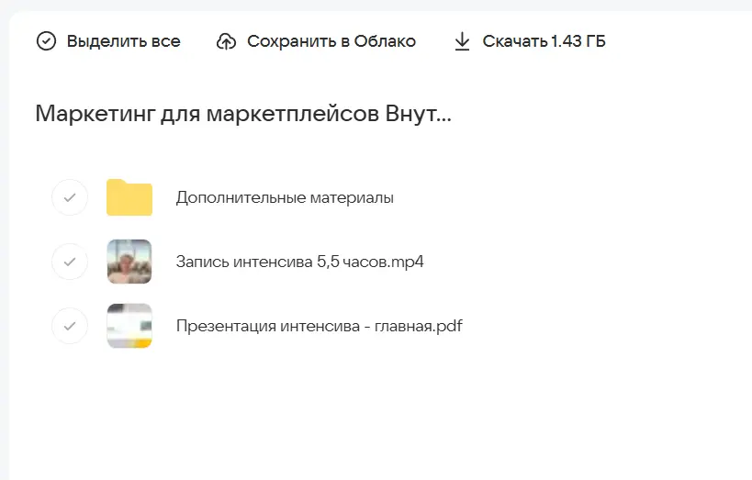Open the PDF presentation thumbnail

pos(129,326)
